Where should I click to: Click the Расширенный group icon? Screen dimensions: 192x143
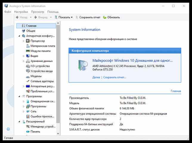pos(24,122)
